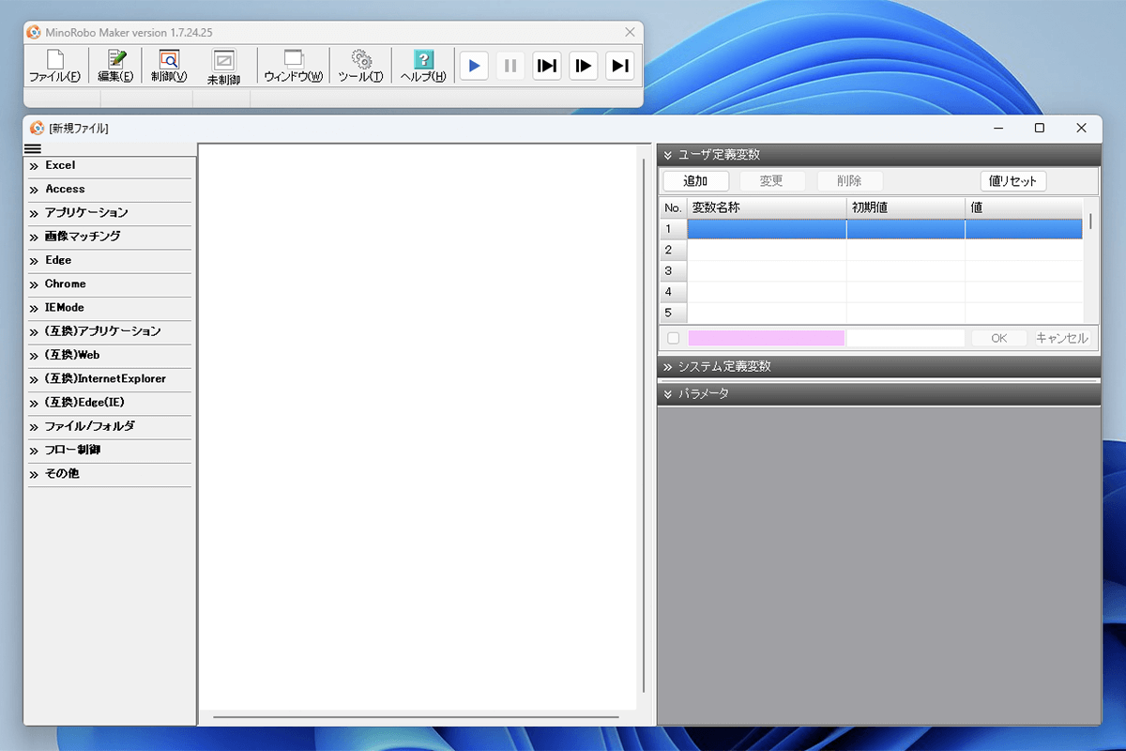The width and height of the screenshot is (1126, 751).
Task: Expand the (互換)Edge(IE) category
Action: click(109, 403)
